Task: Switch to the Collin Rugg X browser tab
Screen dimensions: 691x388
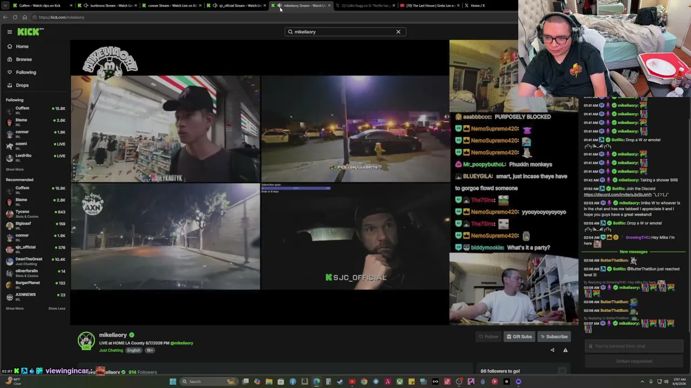Action: tap(365, 5)
